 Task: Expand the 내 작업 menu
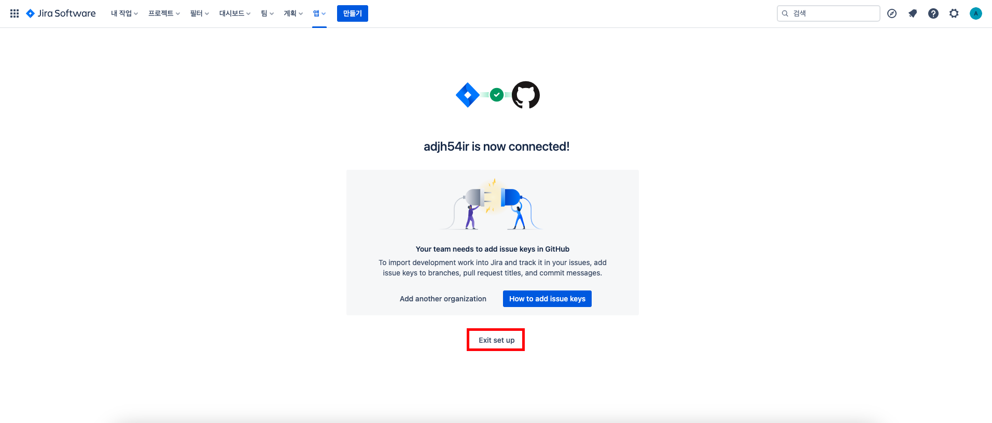pyautogui.click(x=124, y=13)
